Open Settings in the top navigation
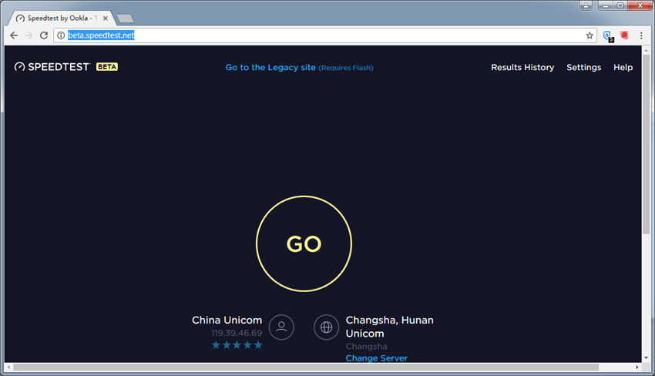 click(x=583, y=68)
